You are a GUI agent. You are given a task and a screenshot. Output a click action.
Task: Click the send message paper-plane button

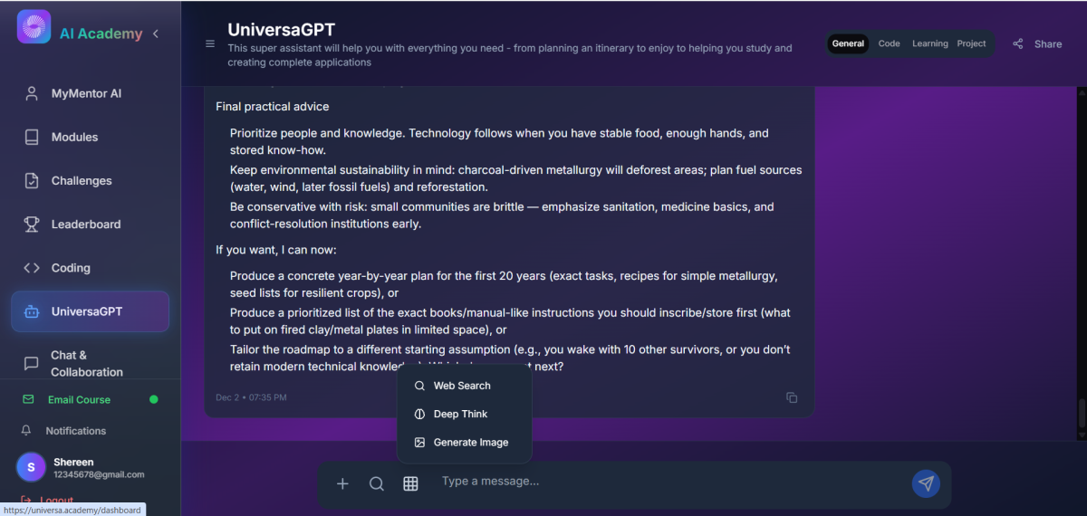[x=925, y=483]
